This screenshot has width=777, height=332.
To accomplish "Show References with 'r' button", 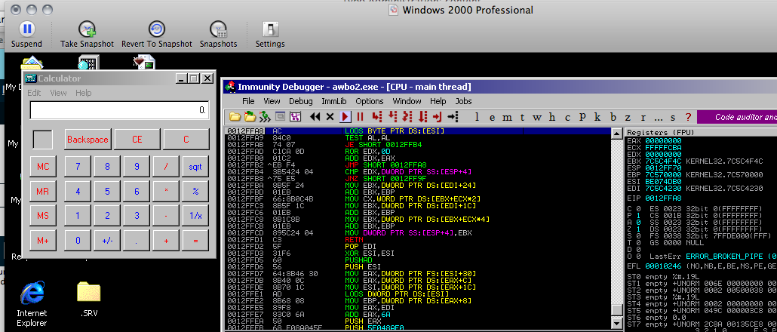I will (643, 118).
